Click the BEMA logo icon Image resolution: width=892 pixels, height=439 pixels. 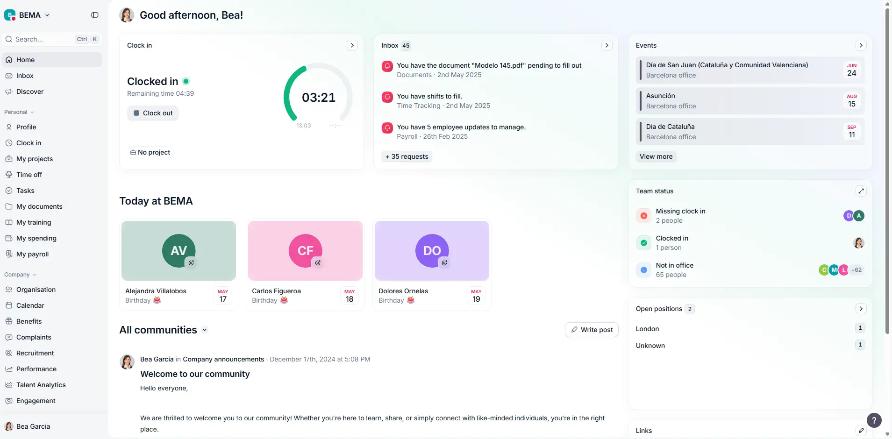10,14
